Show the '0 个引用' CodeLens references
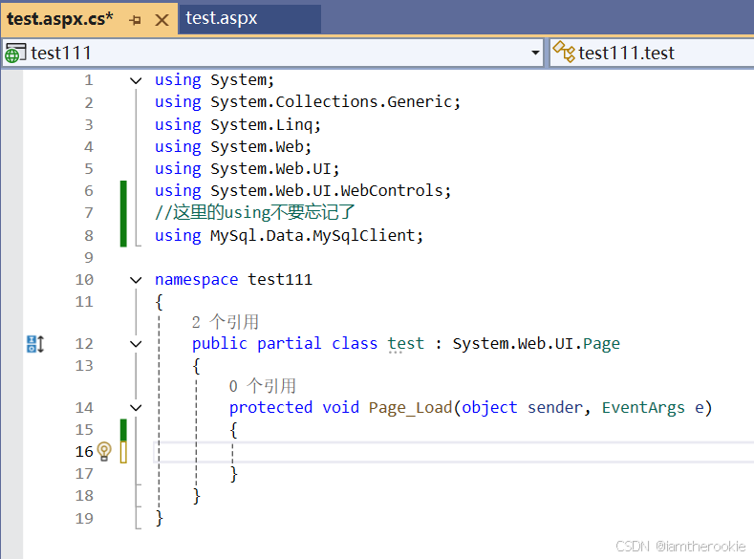This screenshot has width=754, height=559. click(x=263, y=386)
